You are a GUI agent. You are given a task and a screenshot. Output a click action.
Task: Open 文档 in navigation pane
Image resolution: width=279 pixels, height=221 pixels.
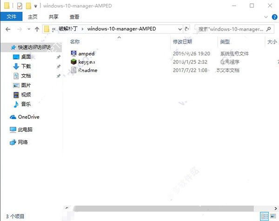click(26, 76)
